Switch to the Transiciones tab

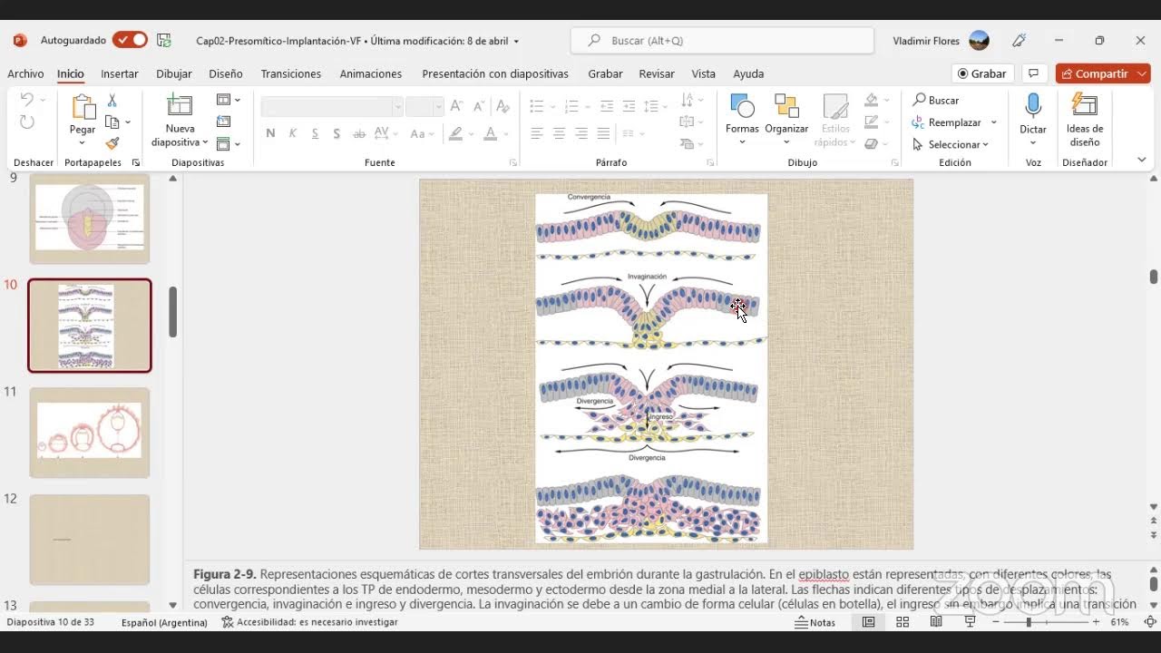click(291, 73)
